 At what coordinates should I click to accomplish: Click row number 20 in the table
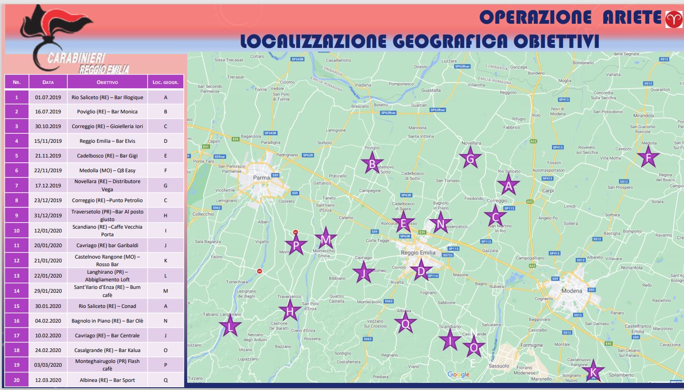[x=17, y=380]
